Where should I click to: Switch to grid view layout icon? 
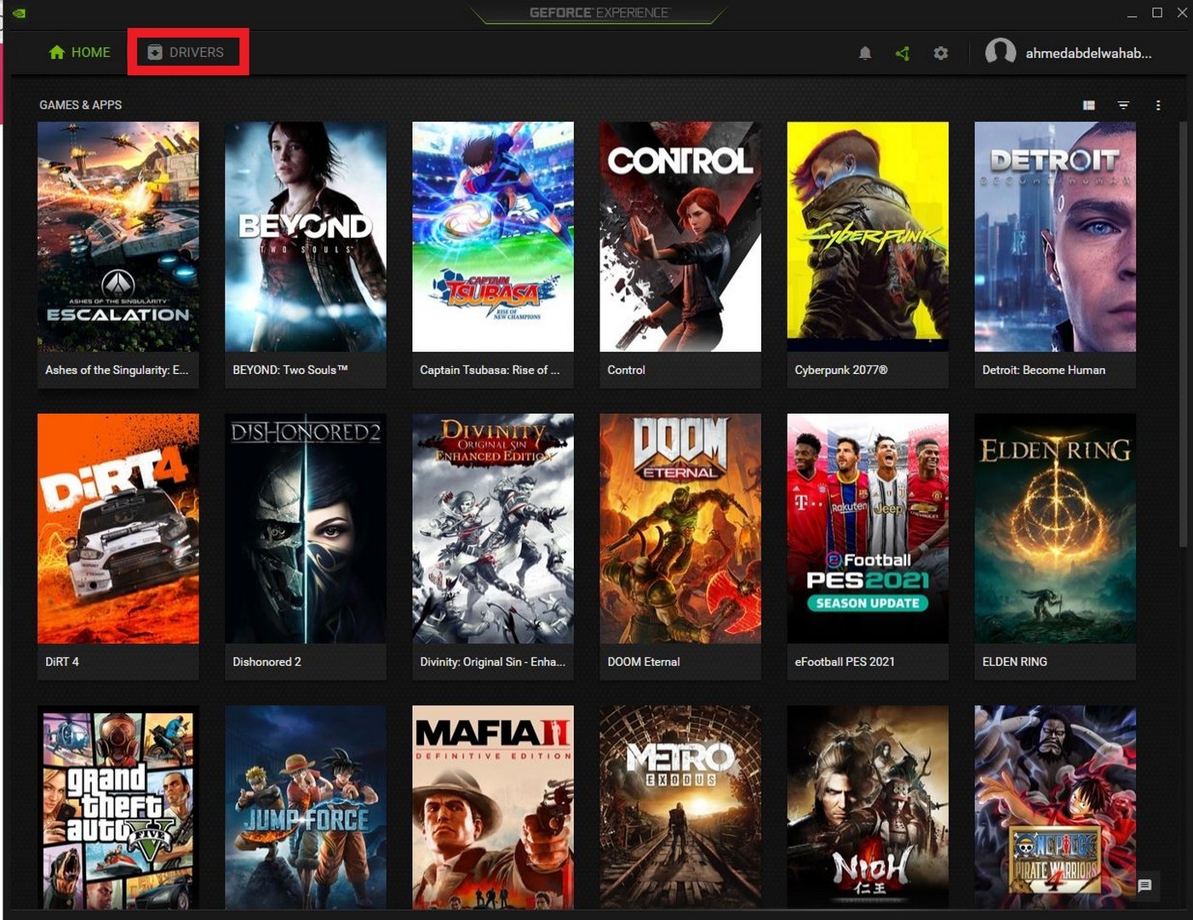click(x=1088, y=105)
